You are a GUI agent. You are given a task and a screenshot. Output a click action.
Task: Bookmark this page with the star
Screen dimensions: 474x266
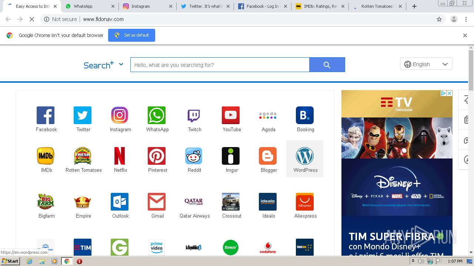point(439,19)
